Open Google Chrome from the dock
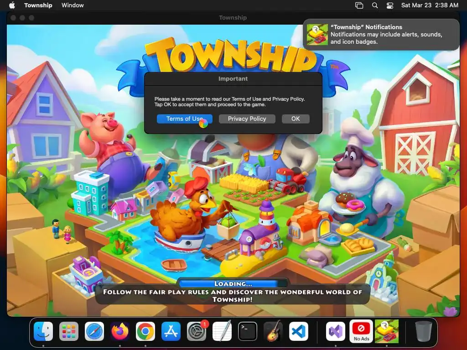 pyautogui.click(x=145, y=331)
